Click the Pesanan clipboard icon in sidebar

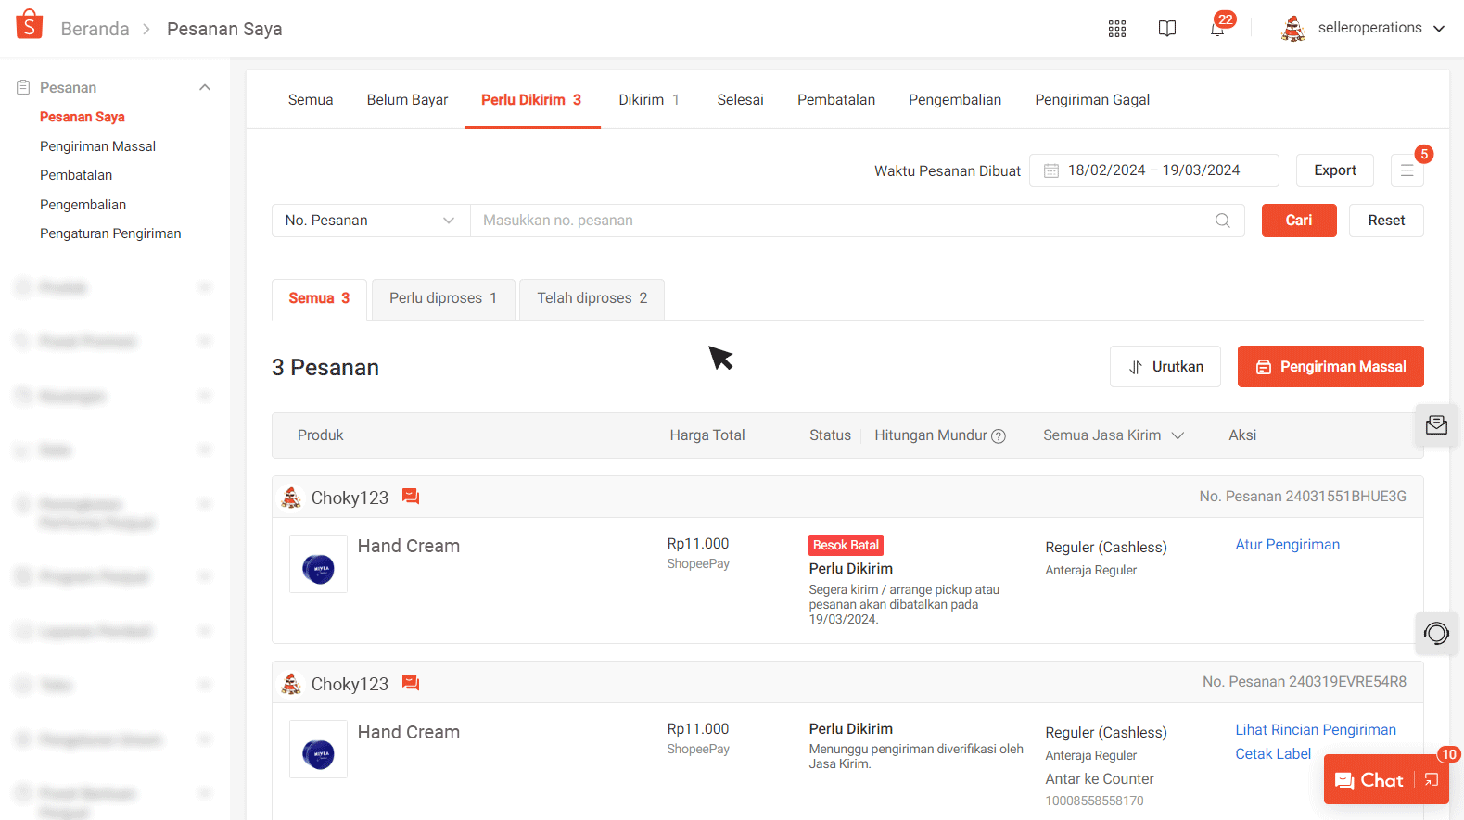(23, 87)
